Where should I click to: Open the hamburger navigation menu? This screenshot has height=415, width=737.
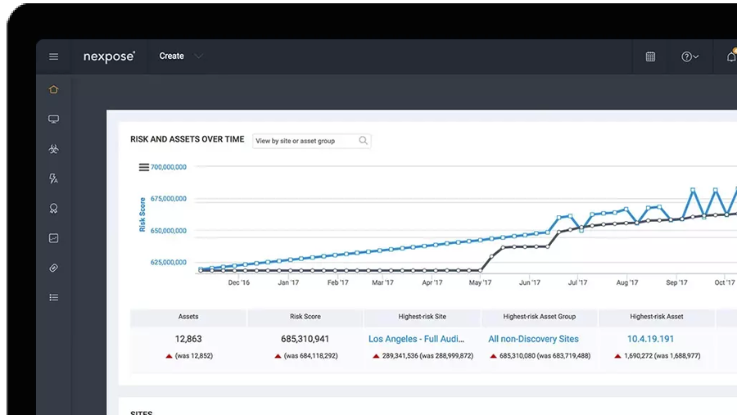[53, 56]
